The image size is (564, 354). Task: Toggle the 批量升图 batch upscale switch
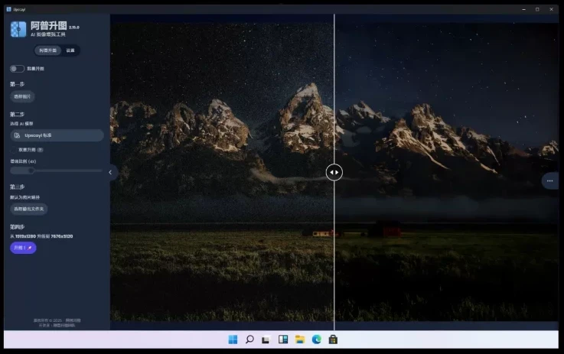click(x=17, y=69)
